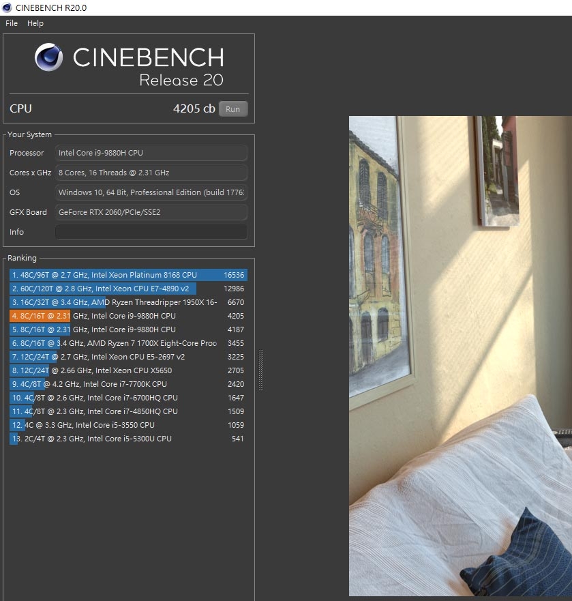The width and height of the screenshot is (572, 601).
Task: Select ranking row Core i7-7700K
Action: (128, 384)
